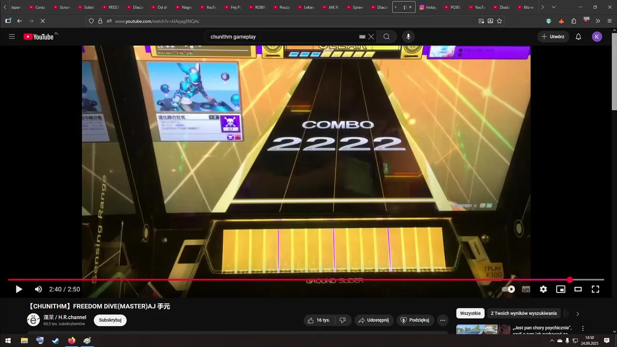Screen dimensions: 617x347
Task: Open the Firefox application menu
Action: (609, 21)
